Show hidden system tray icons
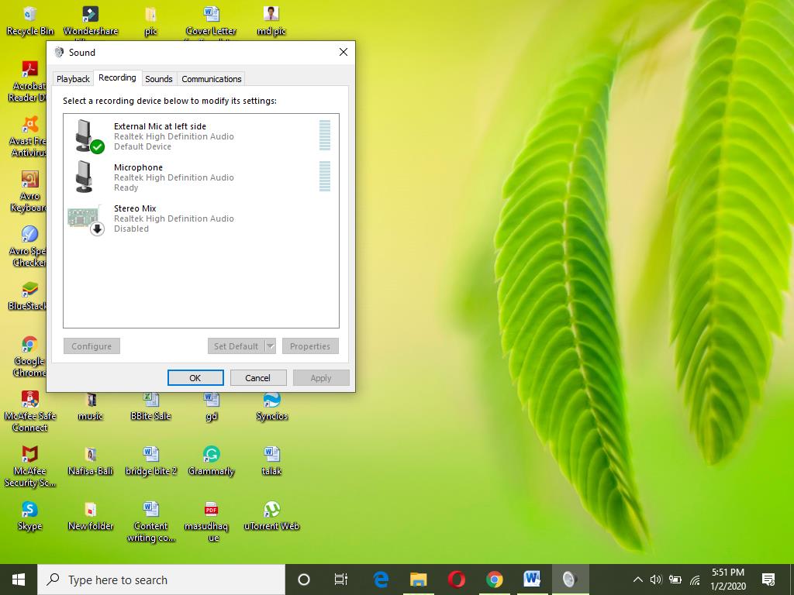The width and height of the screenshot is (794, 595). (637, 580)
